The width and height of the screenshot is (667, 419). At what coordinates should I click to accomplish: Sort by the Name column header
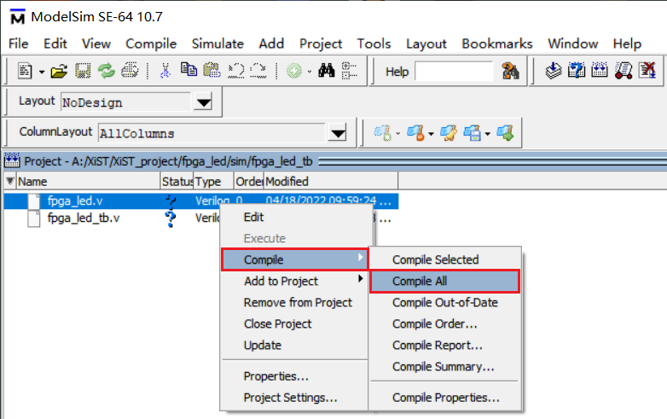(85, 181)
